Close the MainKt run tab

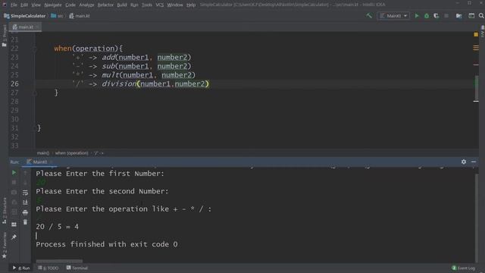coord(52,162)
